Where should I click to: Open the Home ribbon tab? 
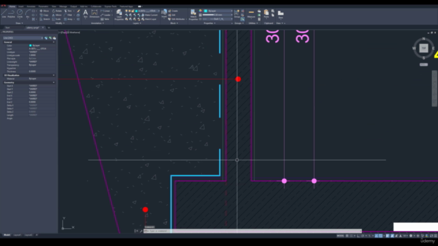tap(12, 6)
